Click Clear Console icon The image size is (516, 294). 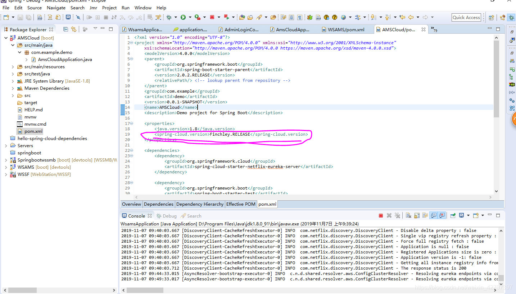tap(408, 216)
